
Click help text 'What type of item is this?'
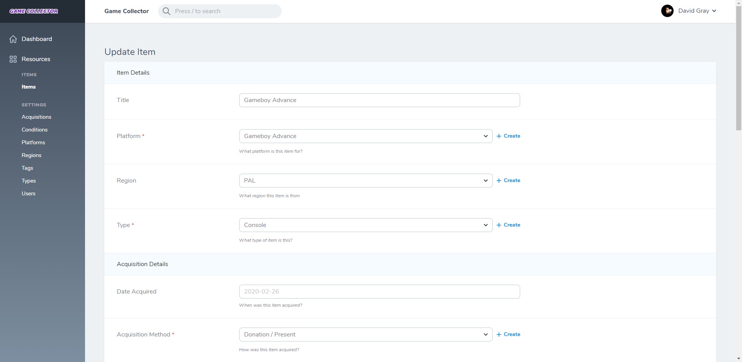click(x=265, y=240)
